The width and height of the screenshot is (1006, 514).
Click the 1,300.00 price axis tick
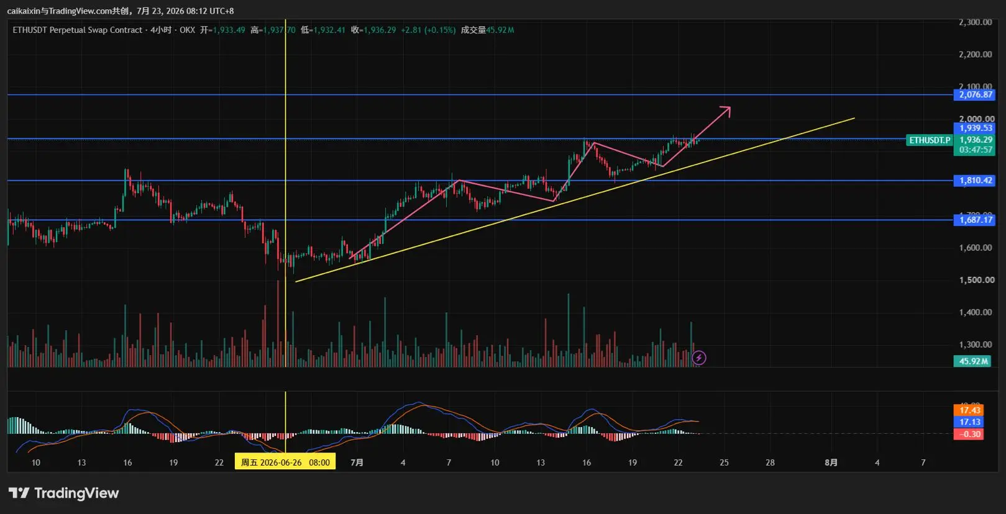976,345
